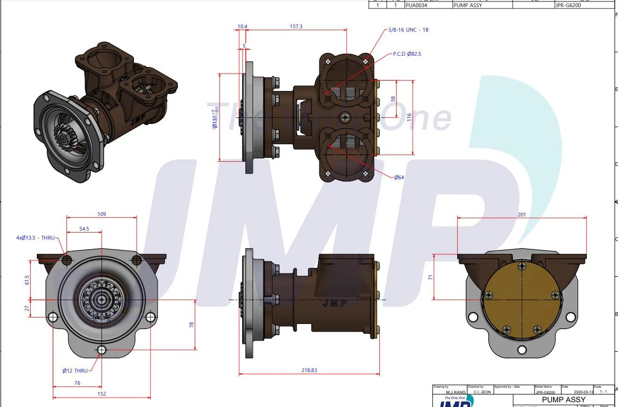
Task: Click the isometric 3D pump view
Action: [105, 112]
